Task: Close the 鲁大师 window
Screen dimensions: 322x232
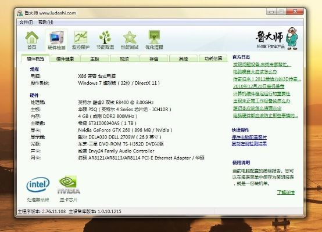Action: [295, 12]
